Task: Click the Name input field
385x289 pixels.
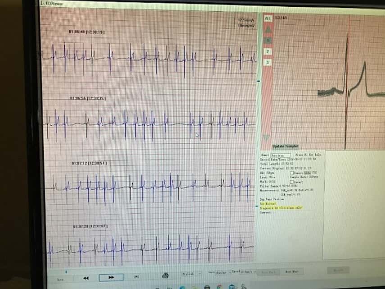Action: [x=280, y=155]
